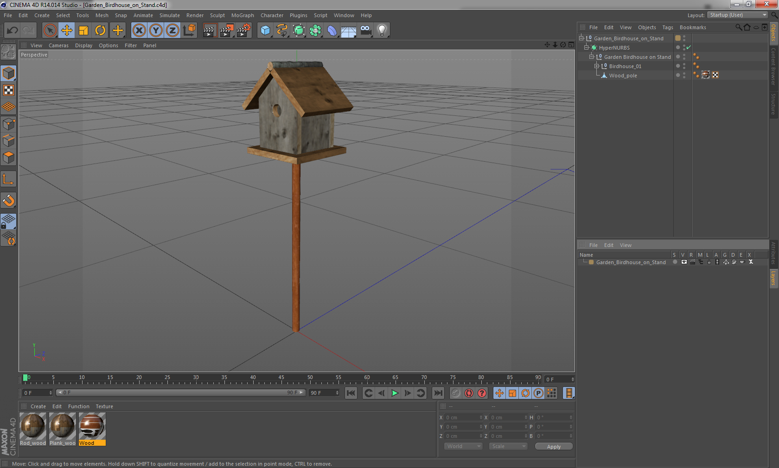Add a Cube primitive object
This screenshot has width=779, height=468.
pyautogui.click(x=265, y=31)
